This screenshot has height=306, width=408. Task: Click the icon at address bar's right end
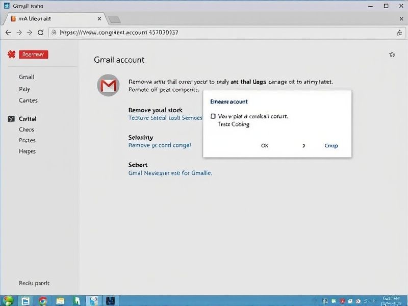[399, 33]
